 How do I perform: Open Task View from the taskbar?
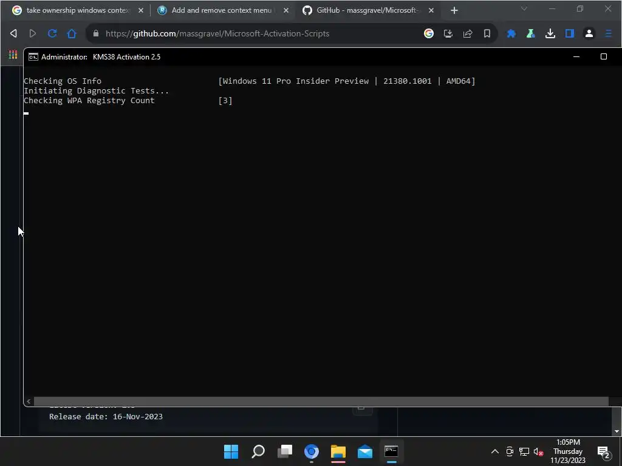pyautogui.click(x=285, y=451)
